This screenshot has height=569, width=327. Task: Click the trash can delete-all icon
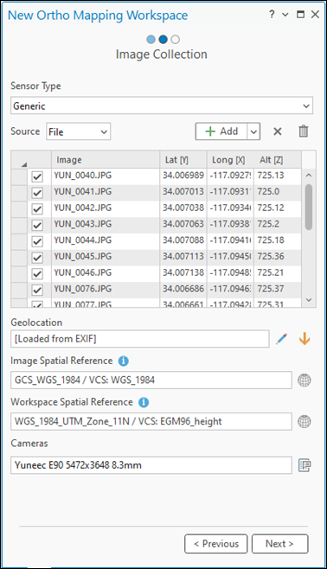[x=304, y=131]
